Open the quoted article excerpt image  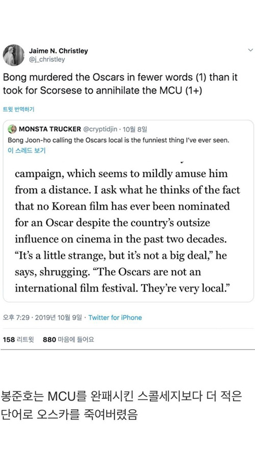pos(128,229)
